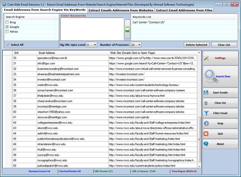This screenshot has width=241, height=177.
Task: Click the Search Now magnifier icon
Action: point(210,75)
